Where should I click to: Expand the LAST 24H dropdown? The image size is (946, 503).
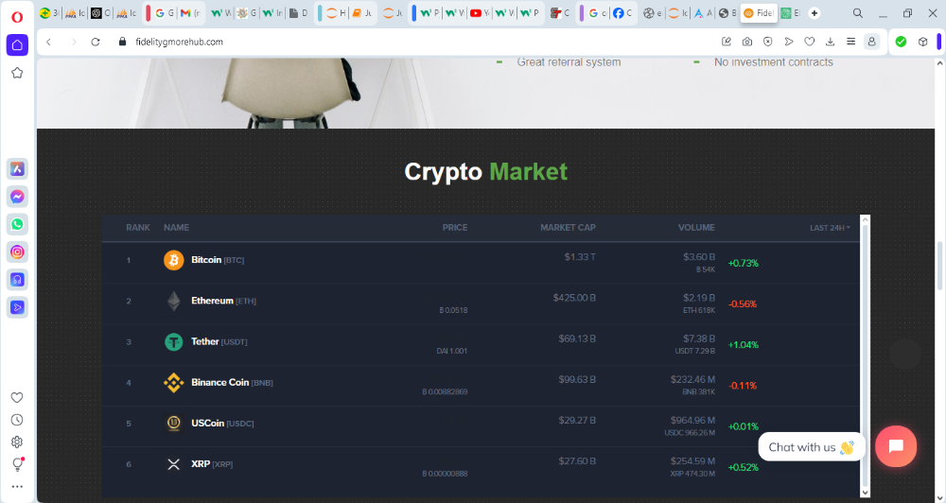coord(830,228)
